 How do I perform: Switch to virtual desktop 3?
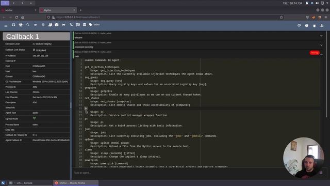point(22,3)
